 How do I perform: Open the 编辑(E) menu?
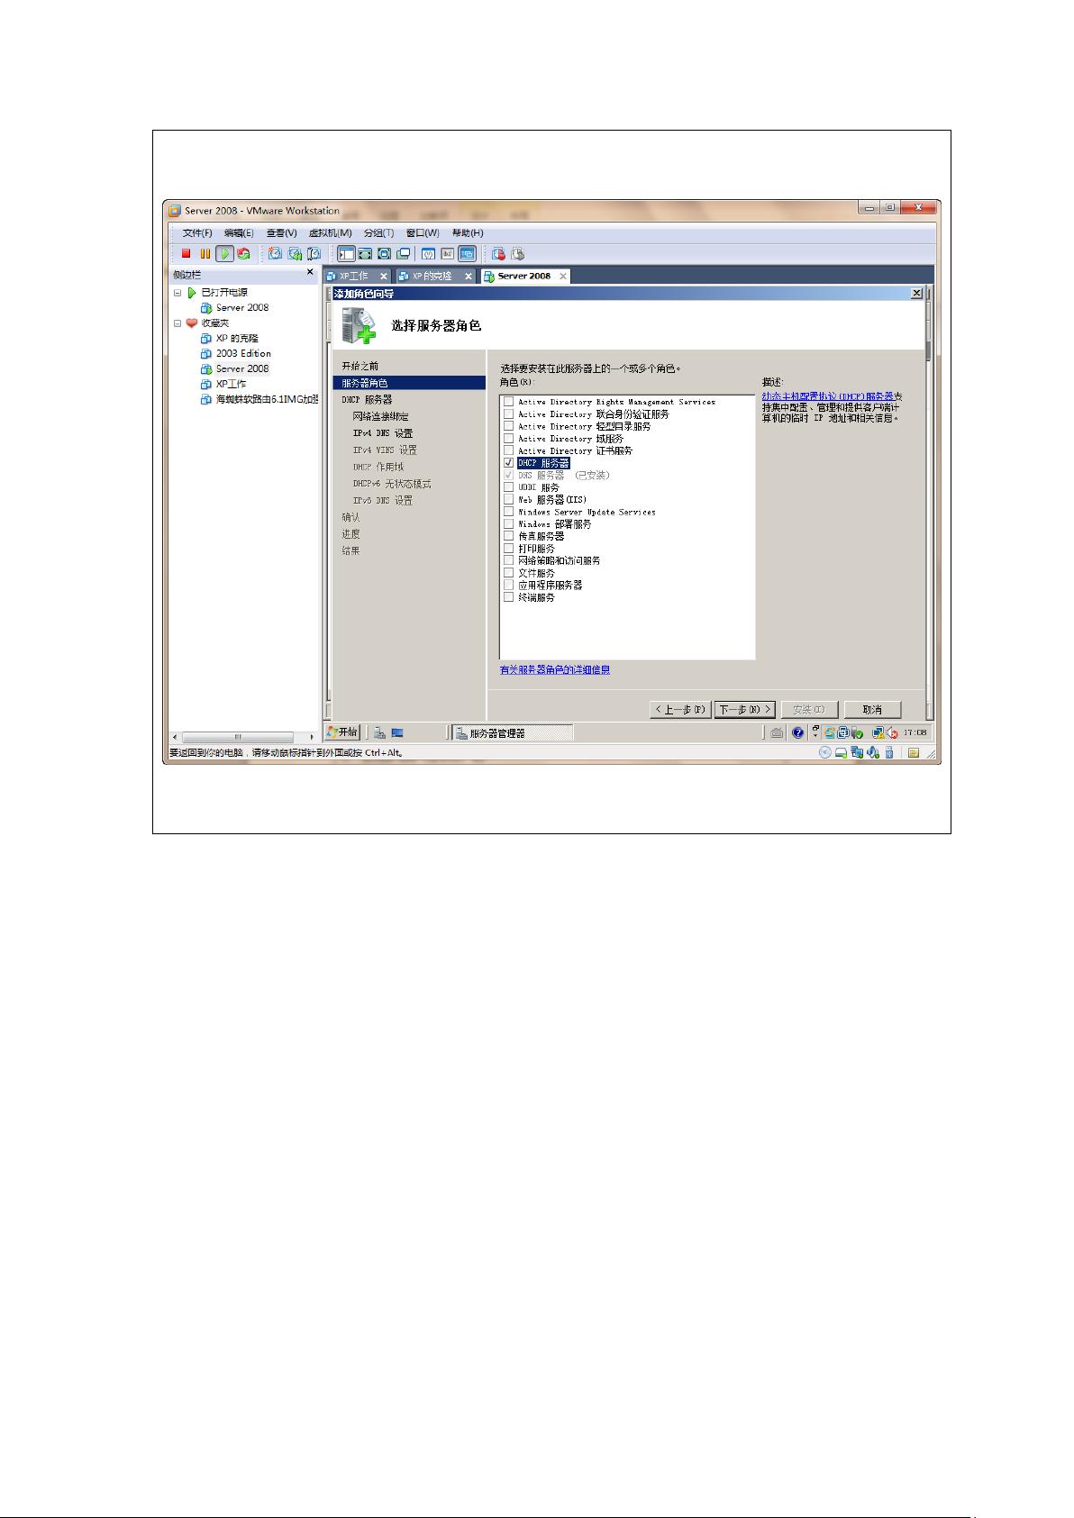[239, 232]
